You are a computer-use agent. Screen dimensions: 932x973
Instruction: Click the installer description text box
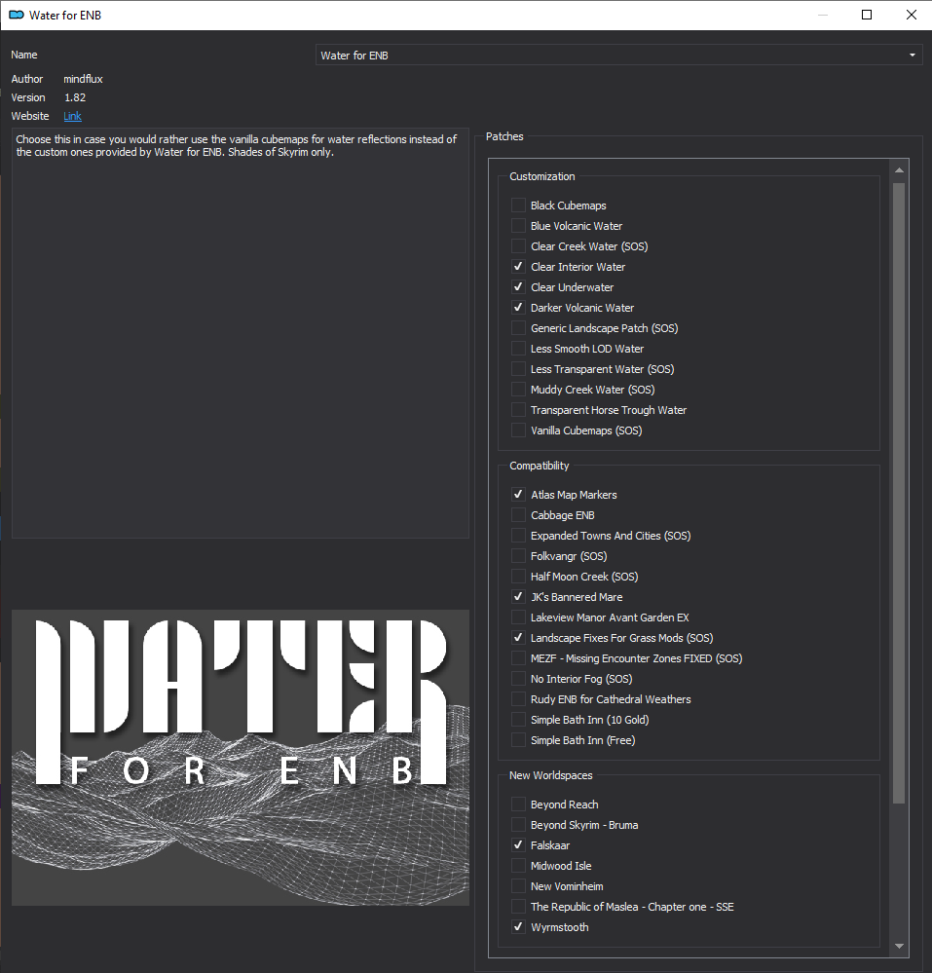[241, 333]
